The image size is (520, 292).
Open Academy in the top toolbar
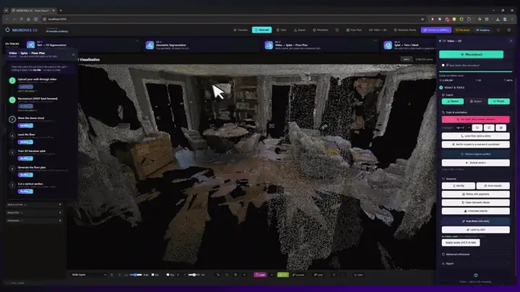[482, 30]
